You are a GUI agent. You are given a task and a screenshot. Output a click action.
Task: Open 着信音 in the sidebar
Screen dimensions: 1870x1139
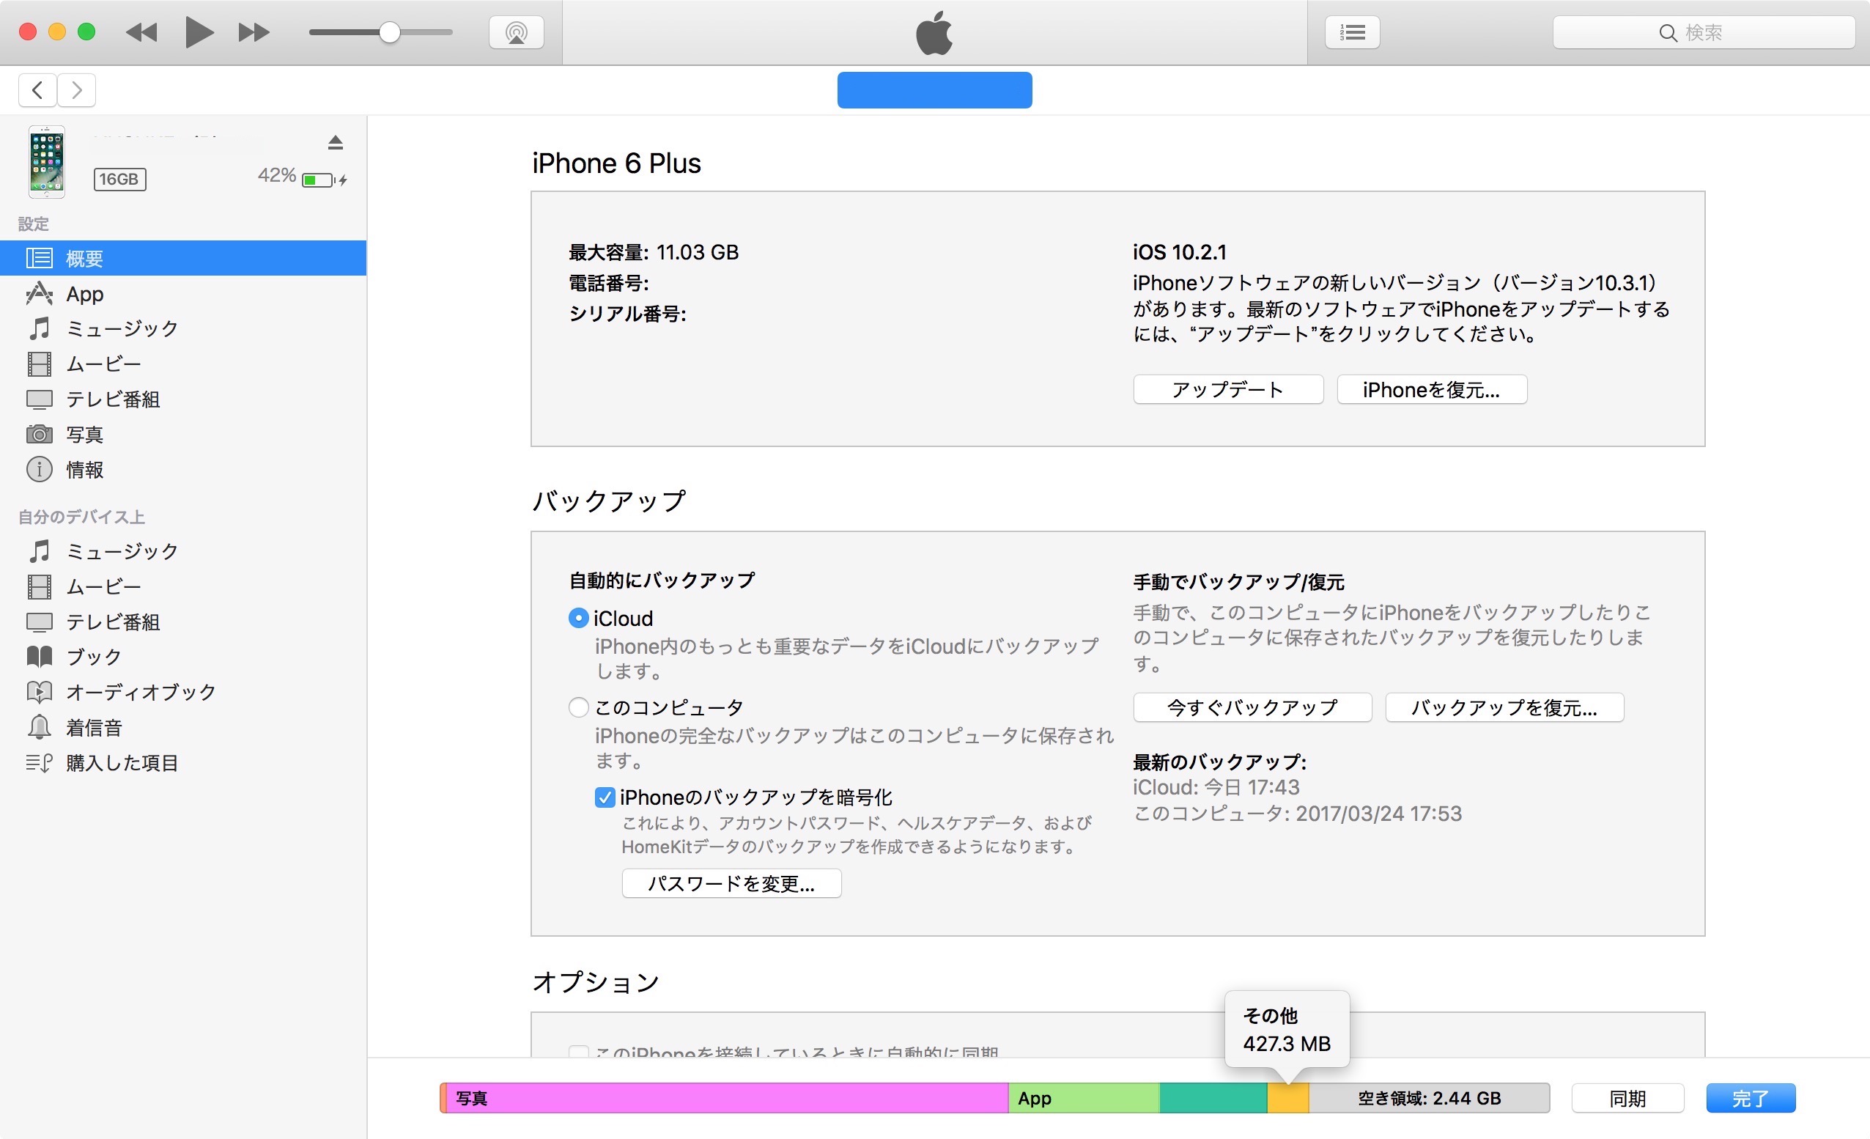point(183,727)
